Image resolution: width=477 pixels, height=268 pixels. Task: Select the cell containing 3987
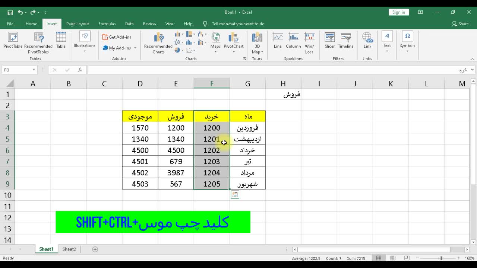(x=176, y=173)
